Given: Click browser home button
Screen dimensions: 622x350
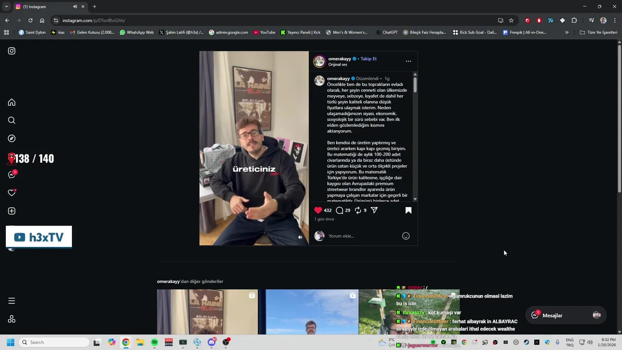Looking at the screenshot, I should pos(42,20).
